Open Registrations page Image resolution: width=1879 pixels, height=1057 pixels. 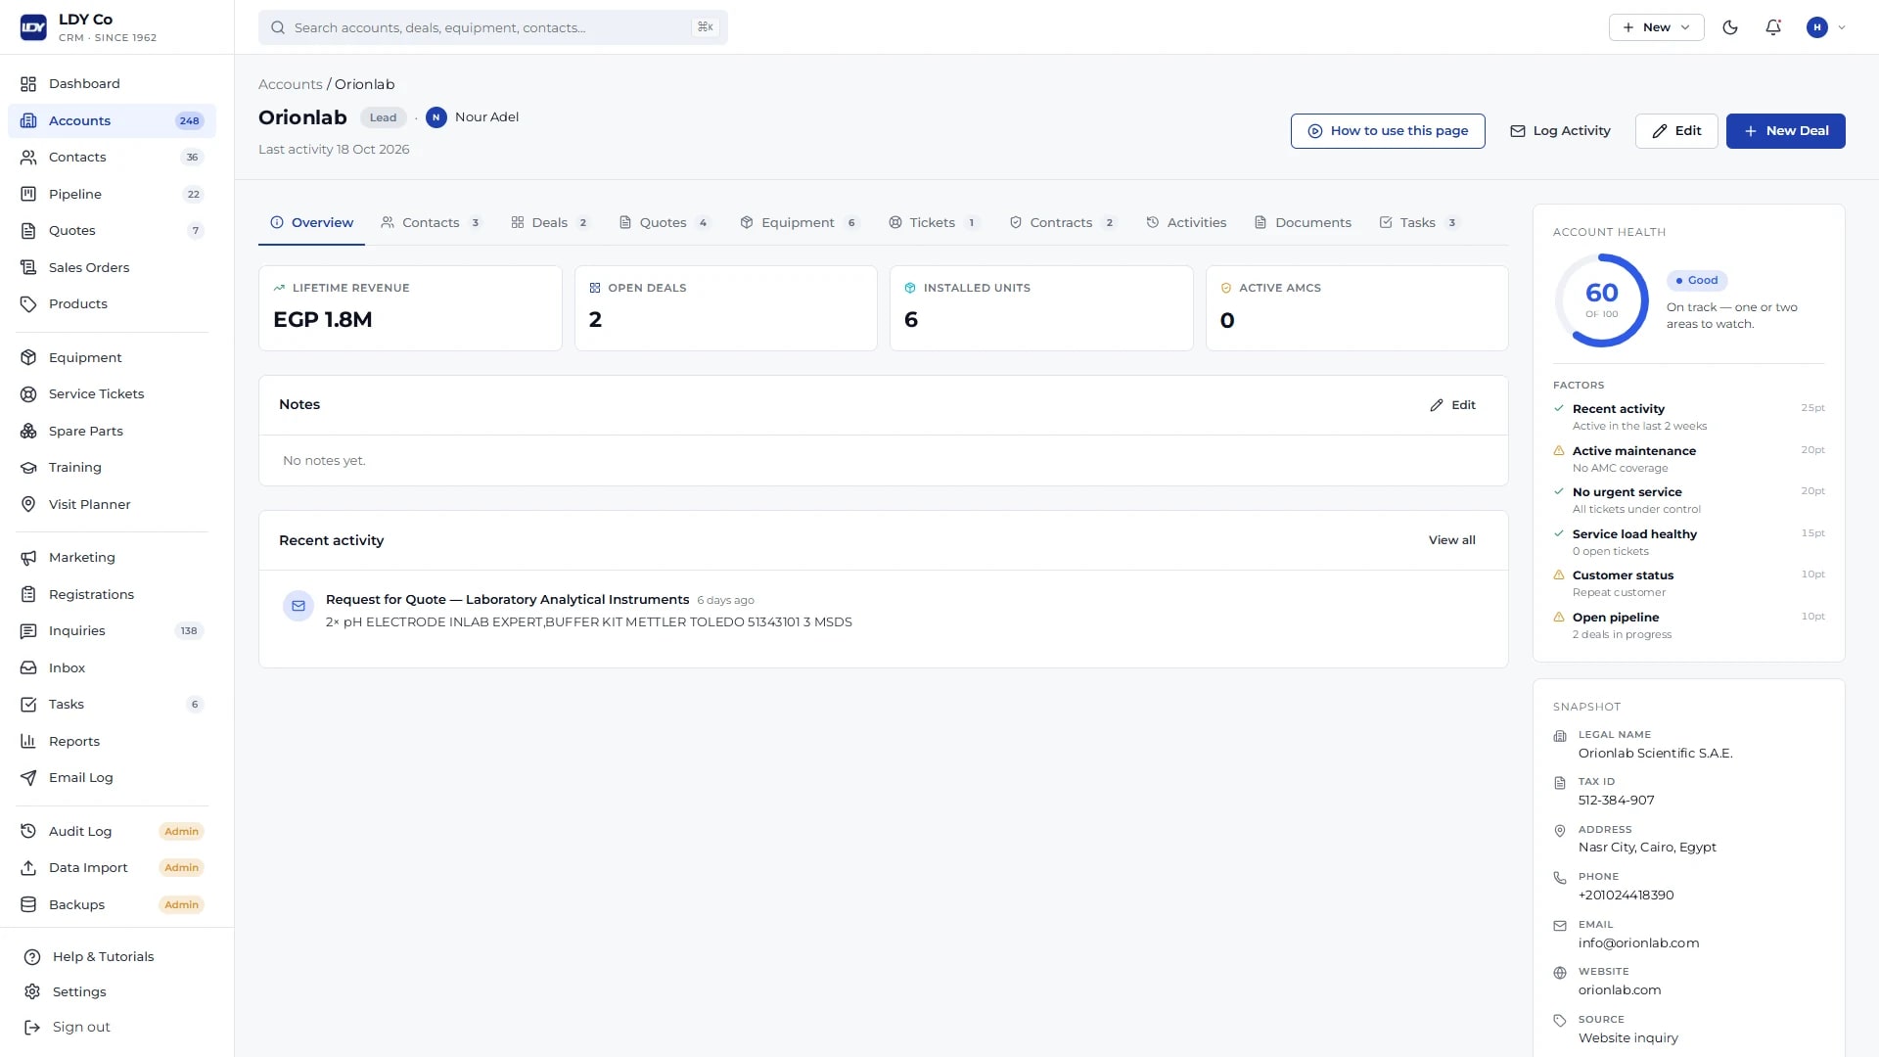pos(112,594)
